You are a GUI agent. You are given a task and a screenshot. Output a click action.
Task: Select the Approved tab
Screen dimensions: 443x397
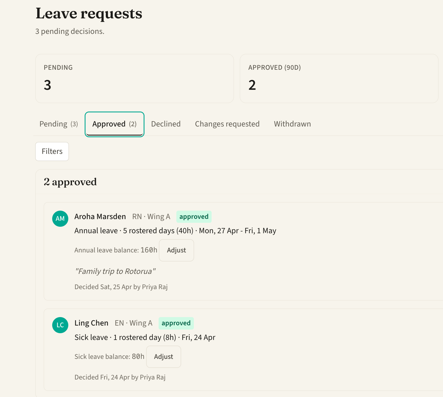(x=115, y=124)
